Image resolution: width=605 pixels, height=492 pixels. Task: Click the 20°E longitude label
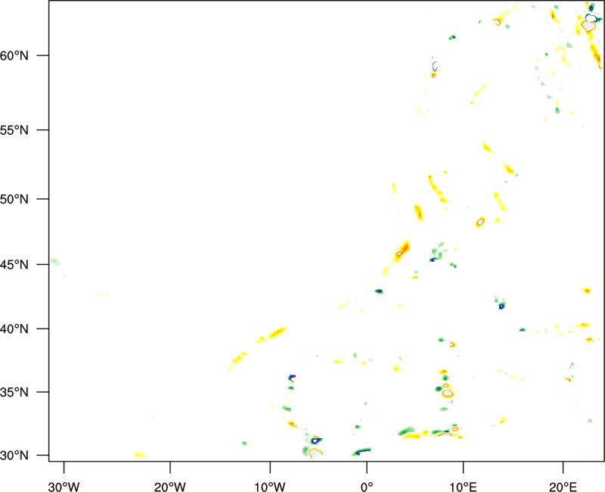click(x=563, y=487)
